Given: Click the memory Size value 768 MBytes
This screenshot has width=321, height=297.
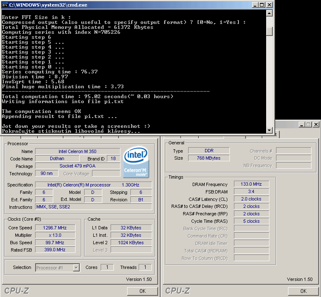Looking at the screenshot, I should click(209, 158).
